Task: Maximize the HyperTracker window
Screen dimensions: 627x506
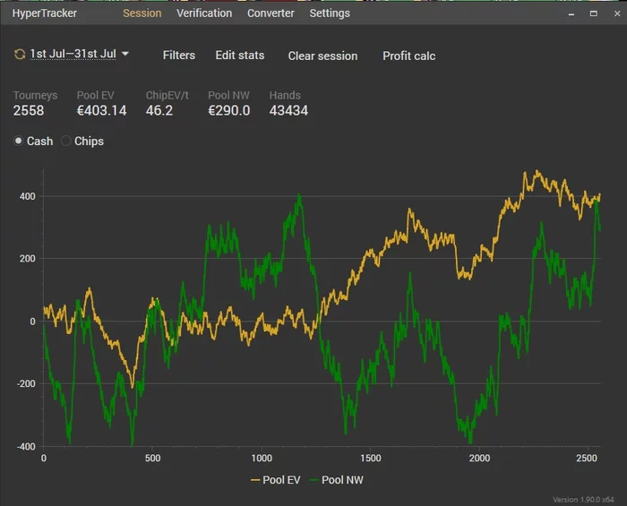Action: 594,13
